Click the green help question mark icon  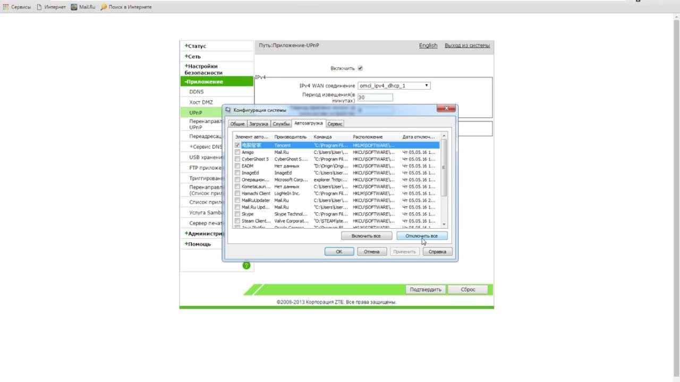[246, 265]
